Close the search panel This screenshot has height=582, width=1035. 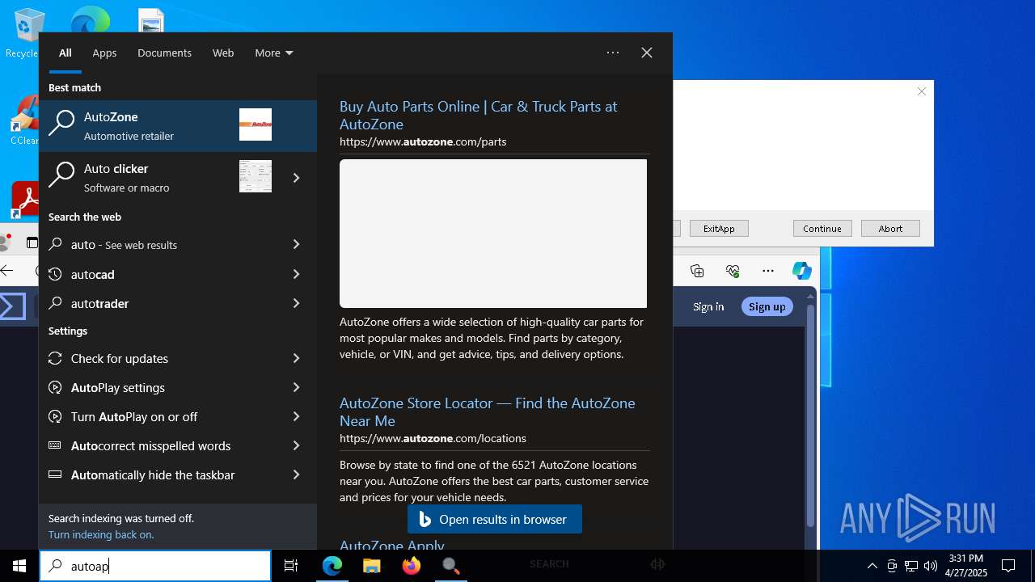point(647,53)
